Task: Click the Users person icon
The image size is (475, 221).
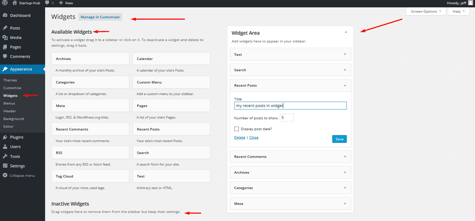Action: [5, 147]
